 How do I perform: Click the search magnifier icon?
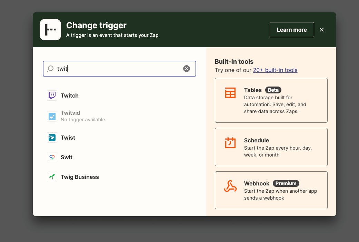[50, 69]
